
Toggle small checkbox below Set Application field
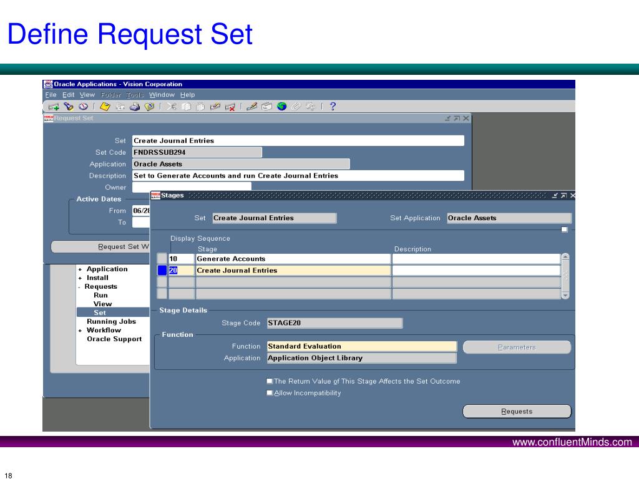[564, 230]
